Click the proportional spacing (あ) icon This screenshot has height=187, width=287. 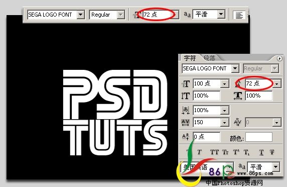click(x=186, y=111)
